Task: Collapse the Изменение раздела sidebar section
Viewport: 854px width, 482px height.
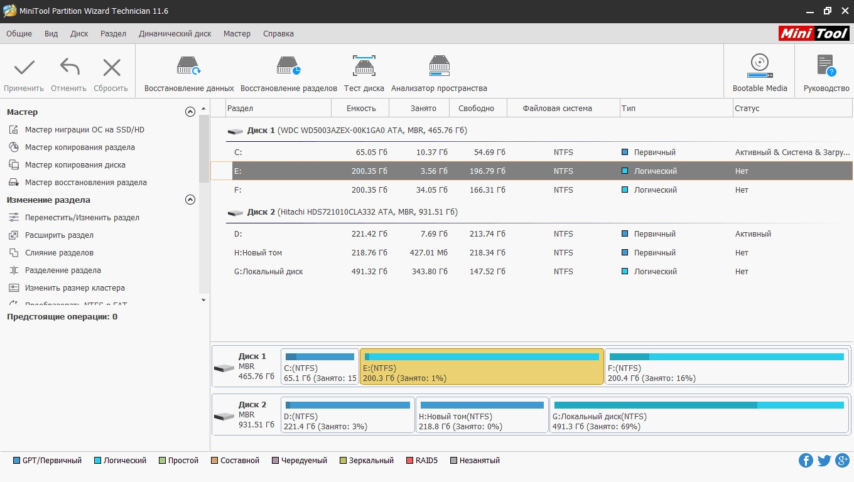Action: [190, 200]
